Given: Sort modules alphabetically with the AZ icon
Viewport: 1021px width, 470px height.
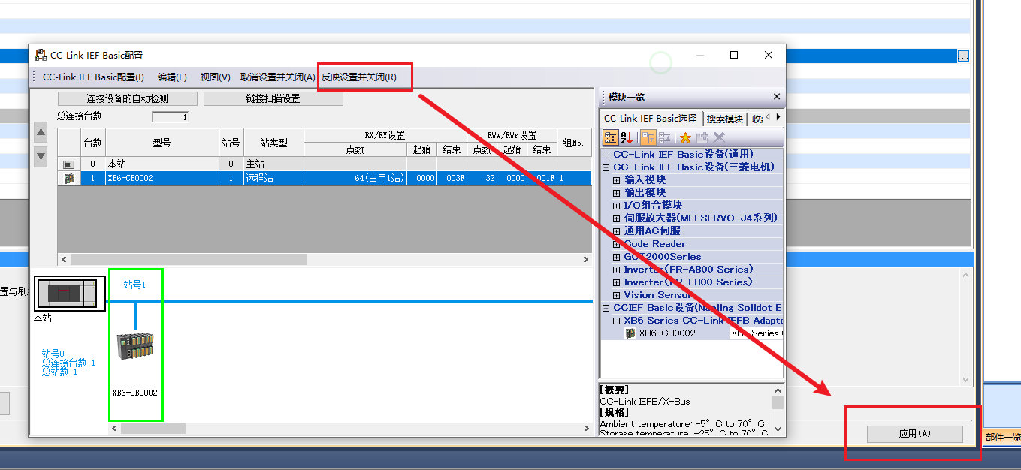Looking at the screenshot, I should (x=627, y=137).
